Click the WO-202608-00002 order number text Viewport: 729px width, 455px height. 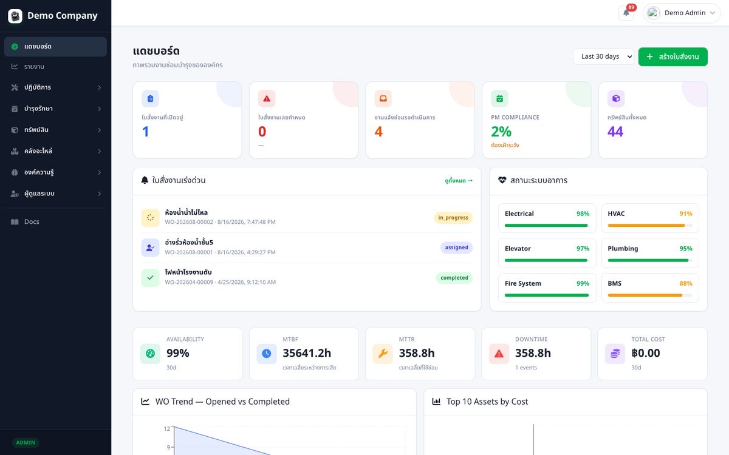[x=189, y=222]
